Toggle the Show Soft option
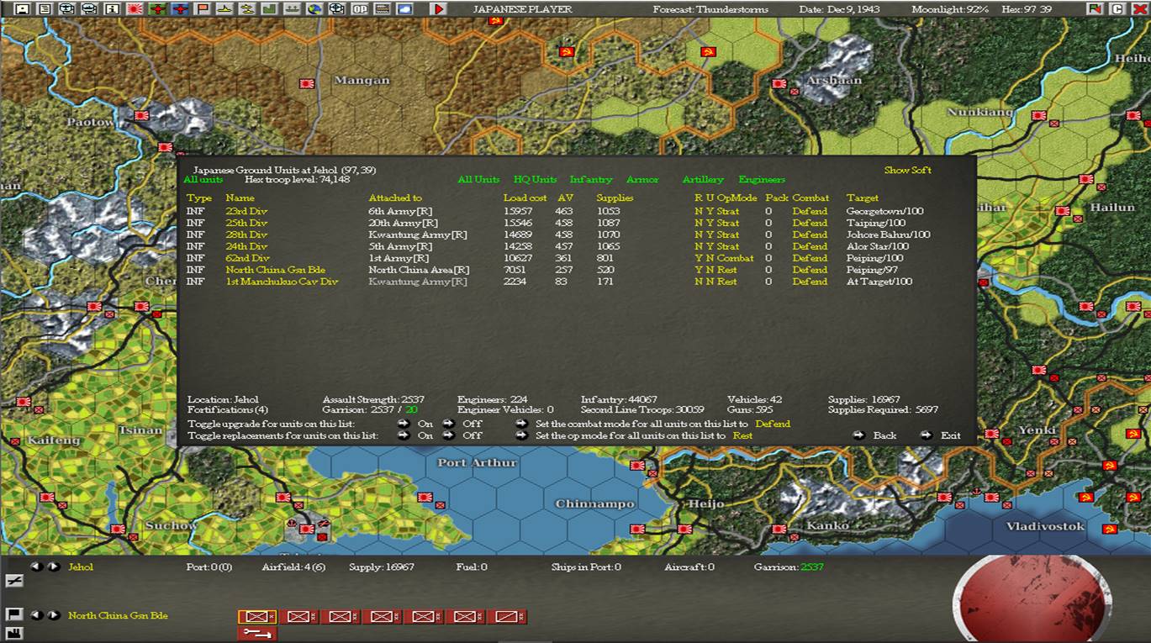 (907, 170)
